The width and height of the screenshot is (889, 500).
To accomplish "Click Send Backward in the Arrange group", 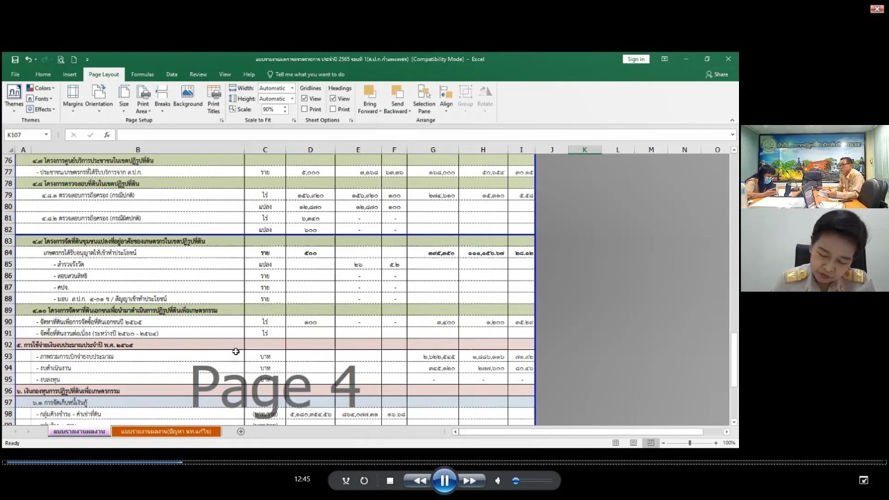I will (397, 99).
